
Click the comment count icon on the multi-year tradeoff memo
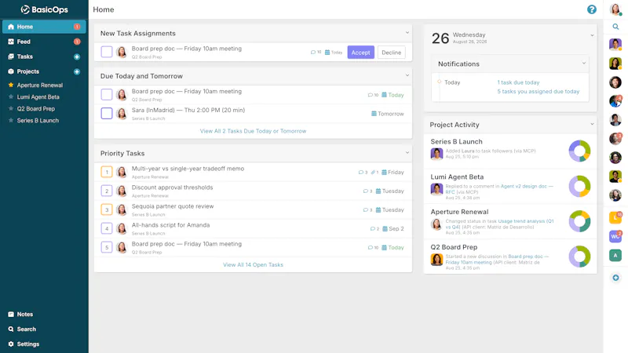[361, 172]
